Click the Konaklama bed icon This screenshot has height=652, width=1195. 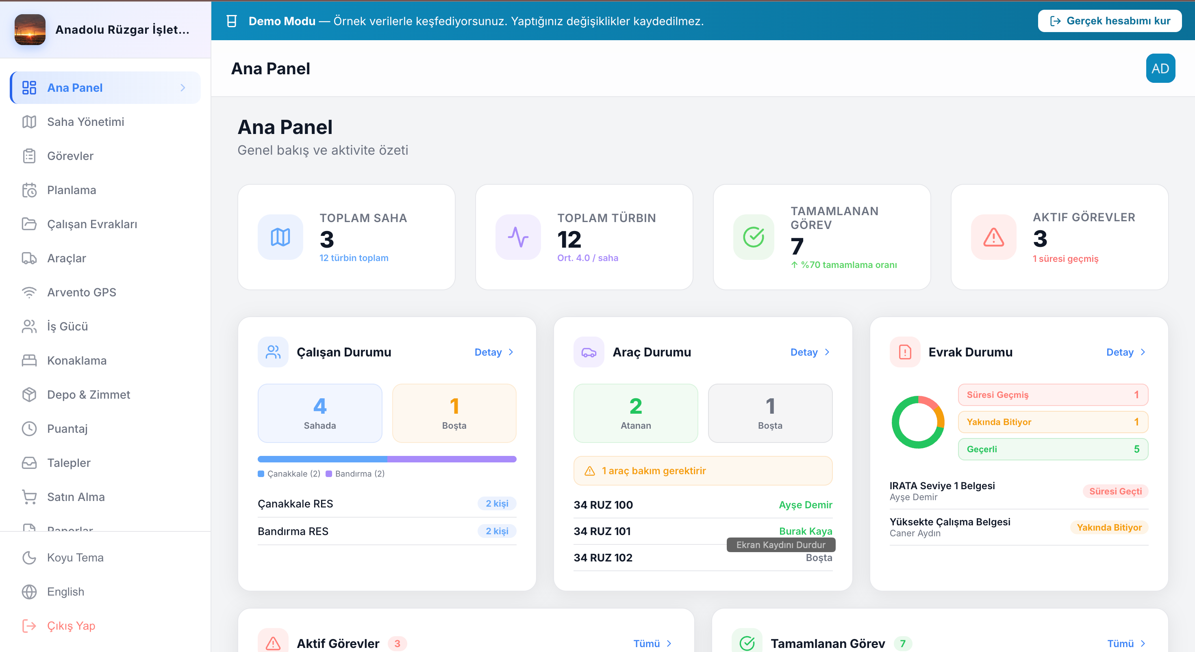29,361
